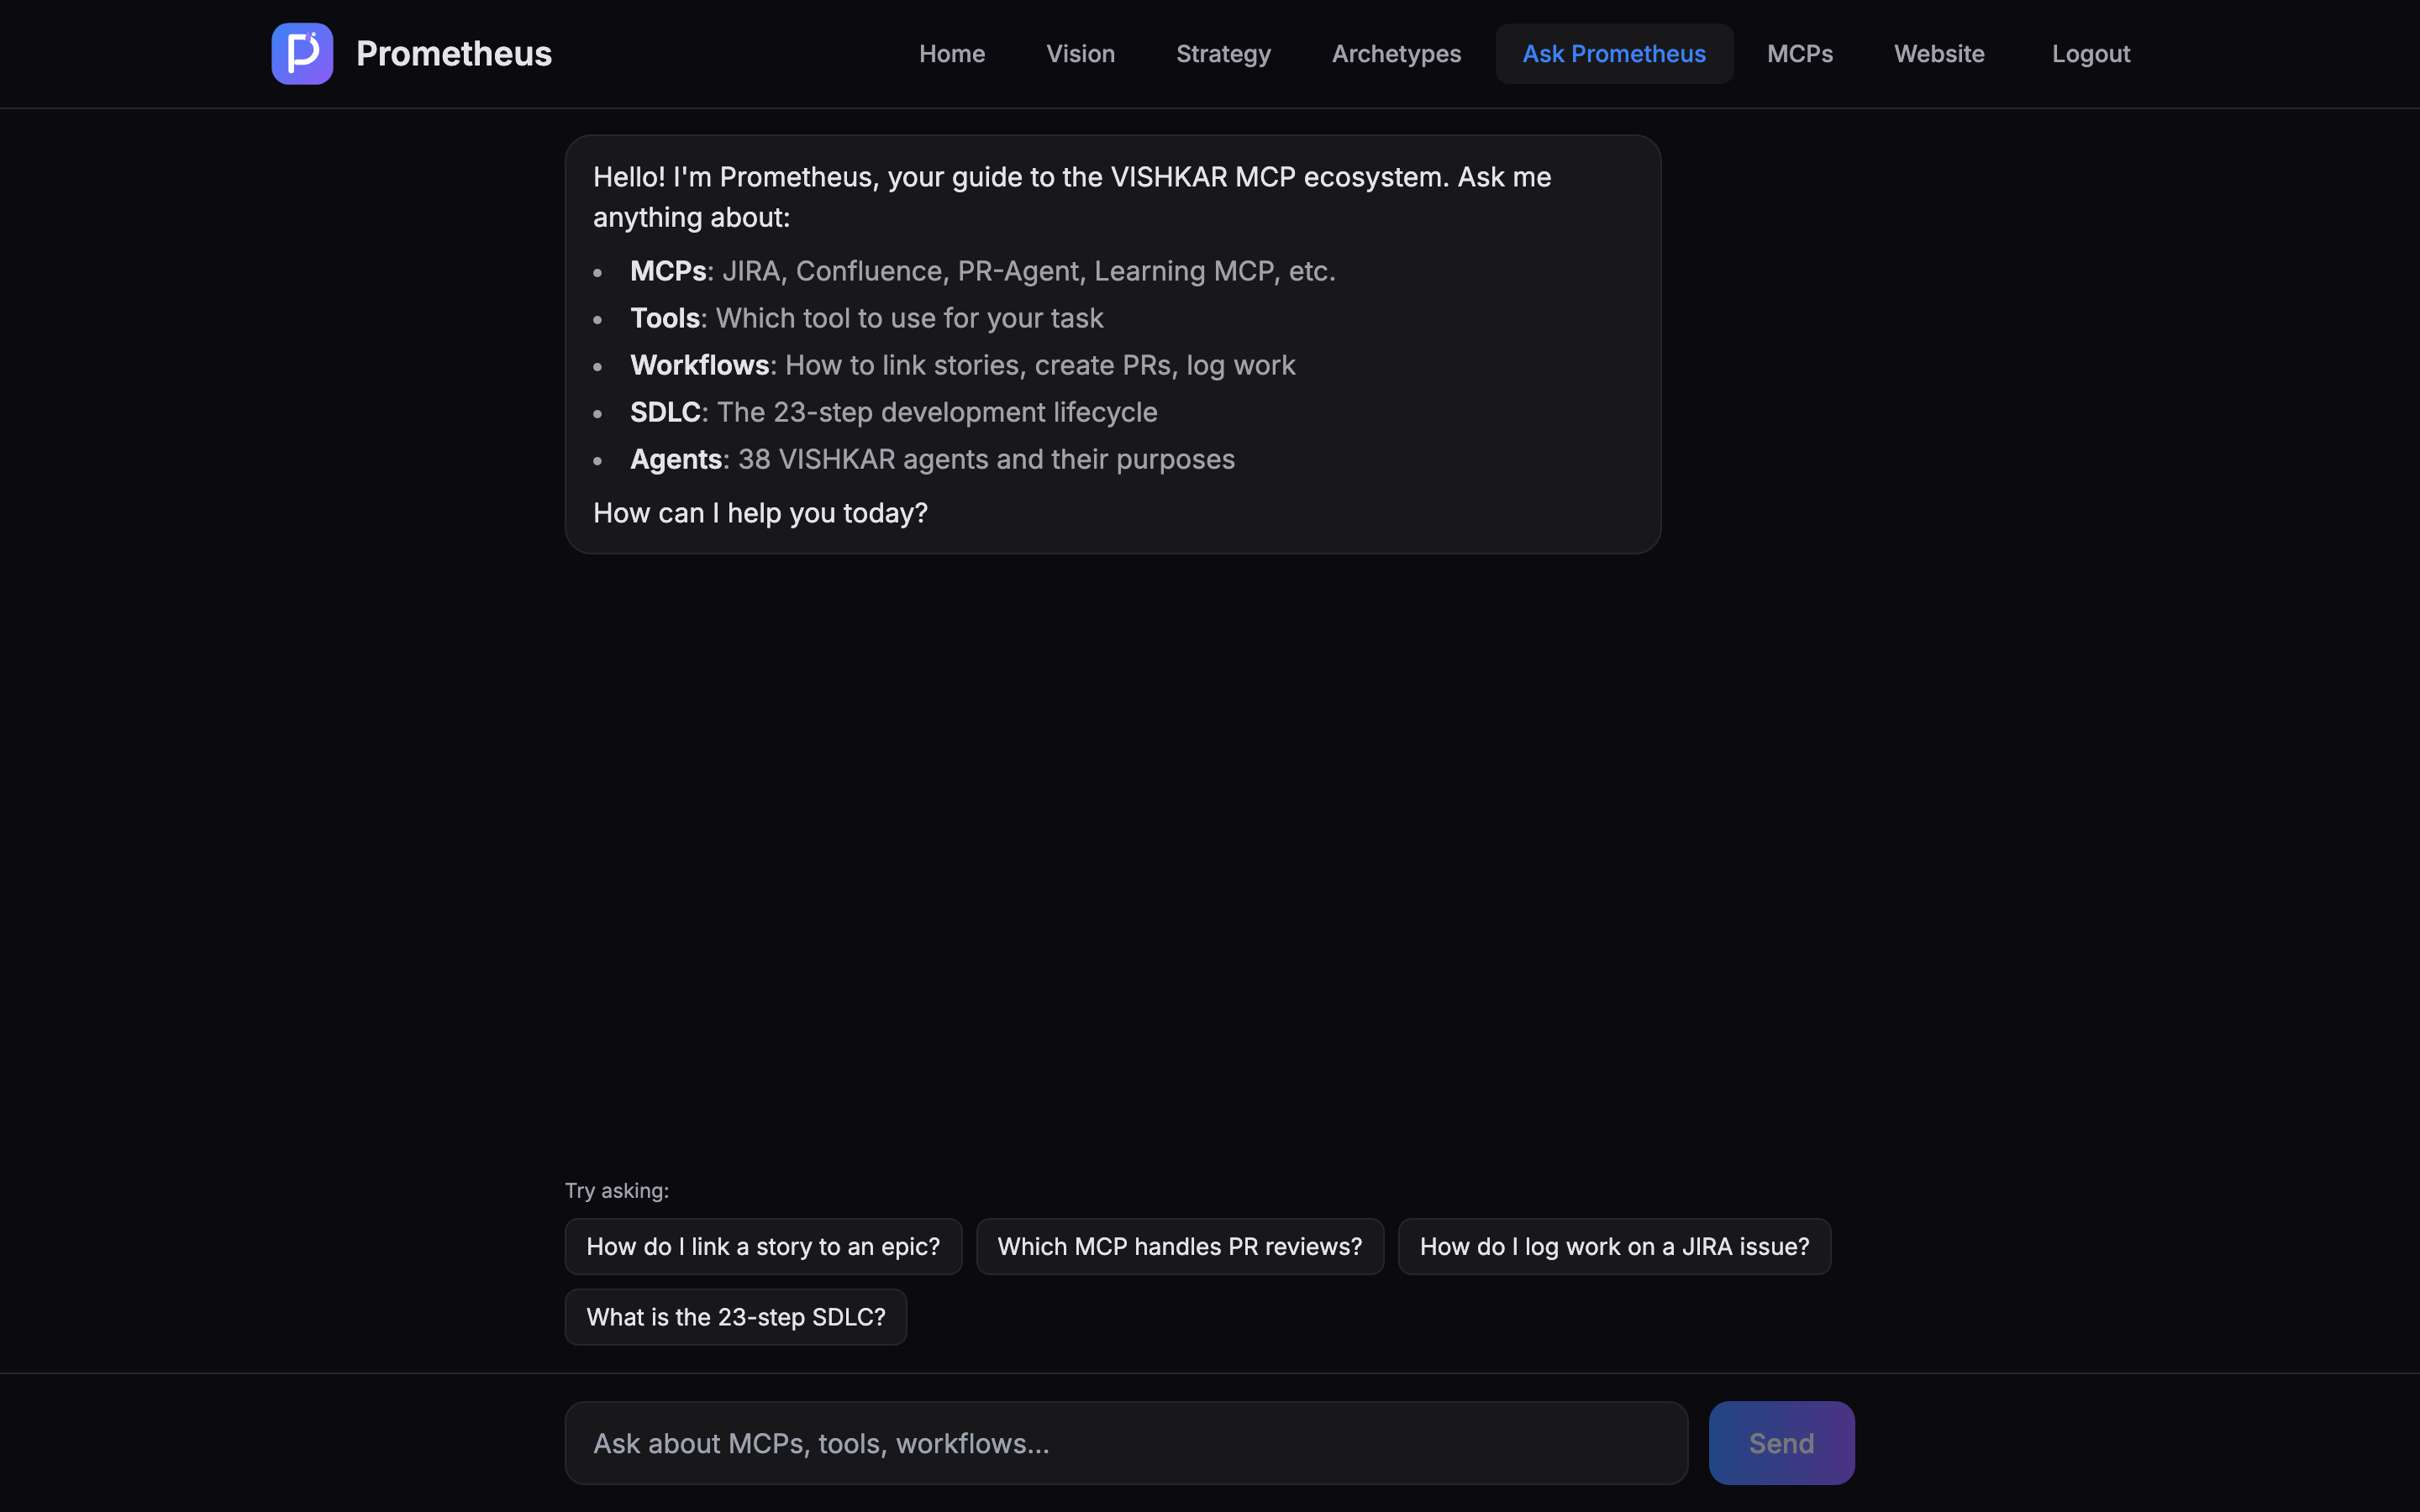
Task: Click Logout in the navigation bar
Action: pyautogui.click(x=2090, y=53)
